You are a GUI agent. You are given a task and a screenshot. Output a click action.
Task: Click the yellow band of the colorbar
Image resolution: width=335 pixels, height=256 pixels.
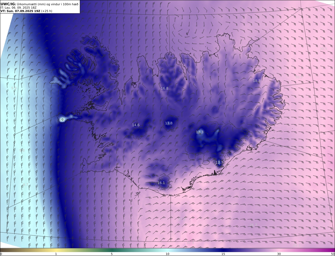point(56,250)
